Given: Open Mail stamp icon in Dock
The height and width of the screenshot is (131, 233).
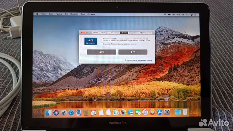Looking at the screenshot, I should (x=78, y=113).
